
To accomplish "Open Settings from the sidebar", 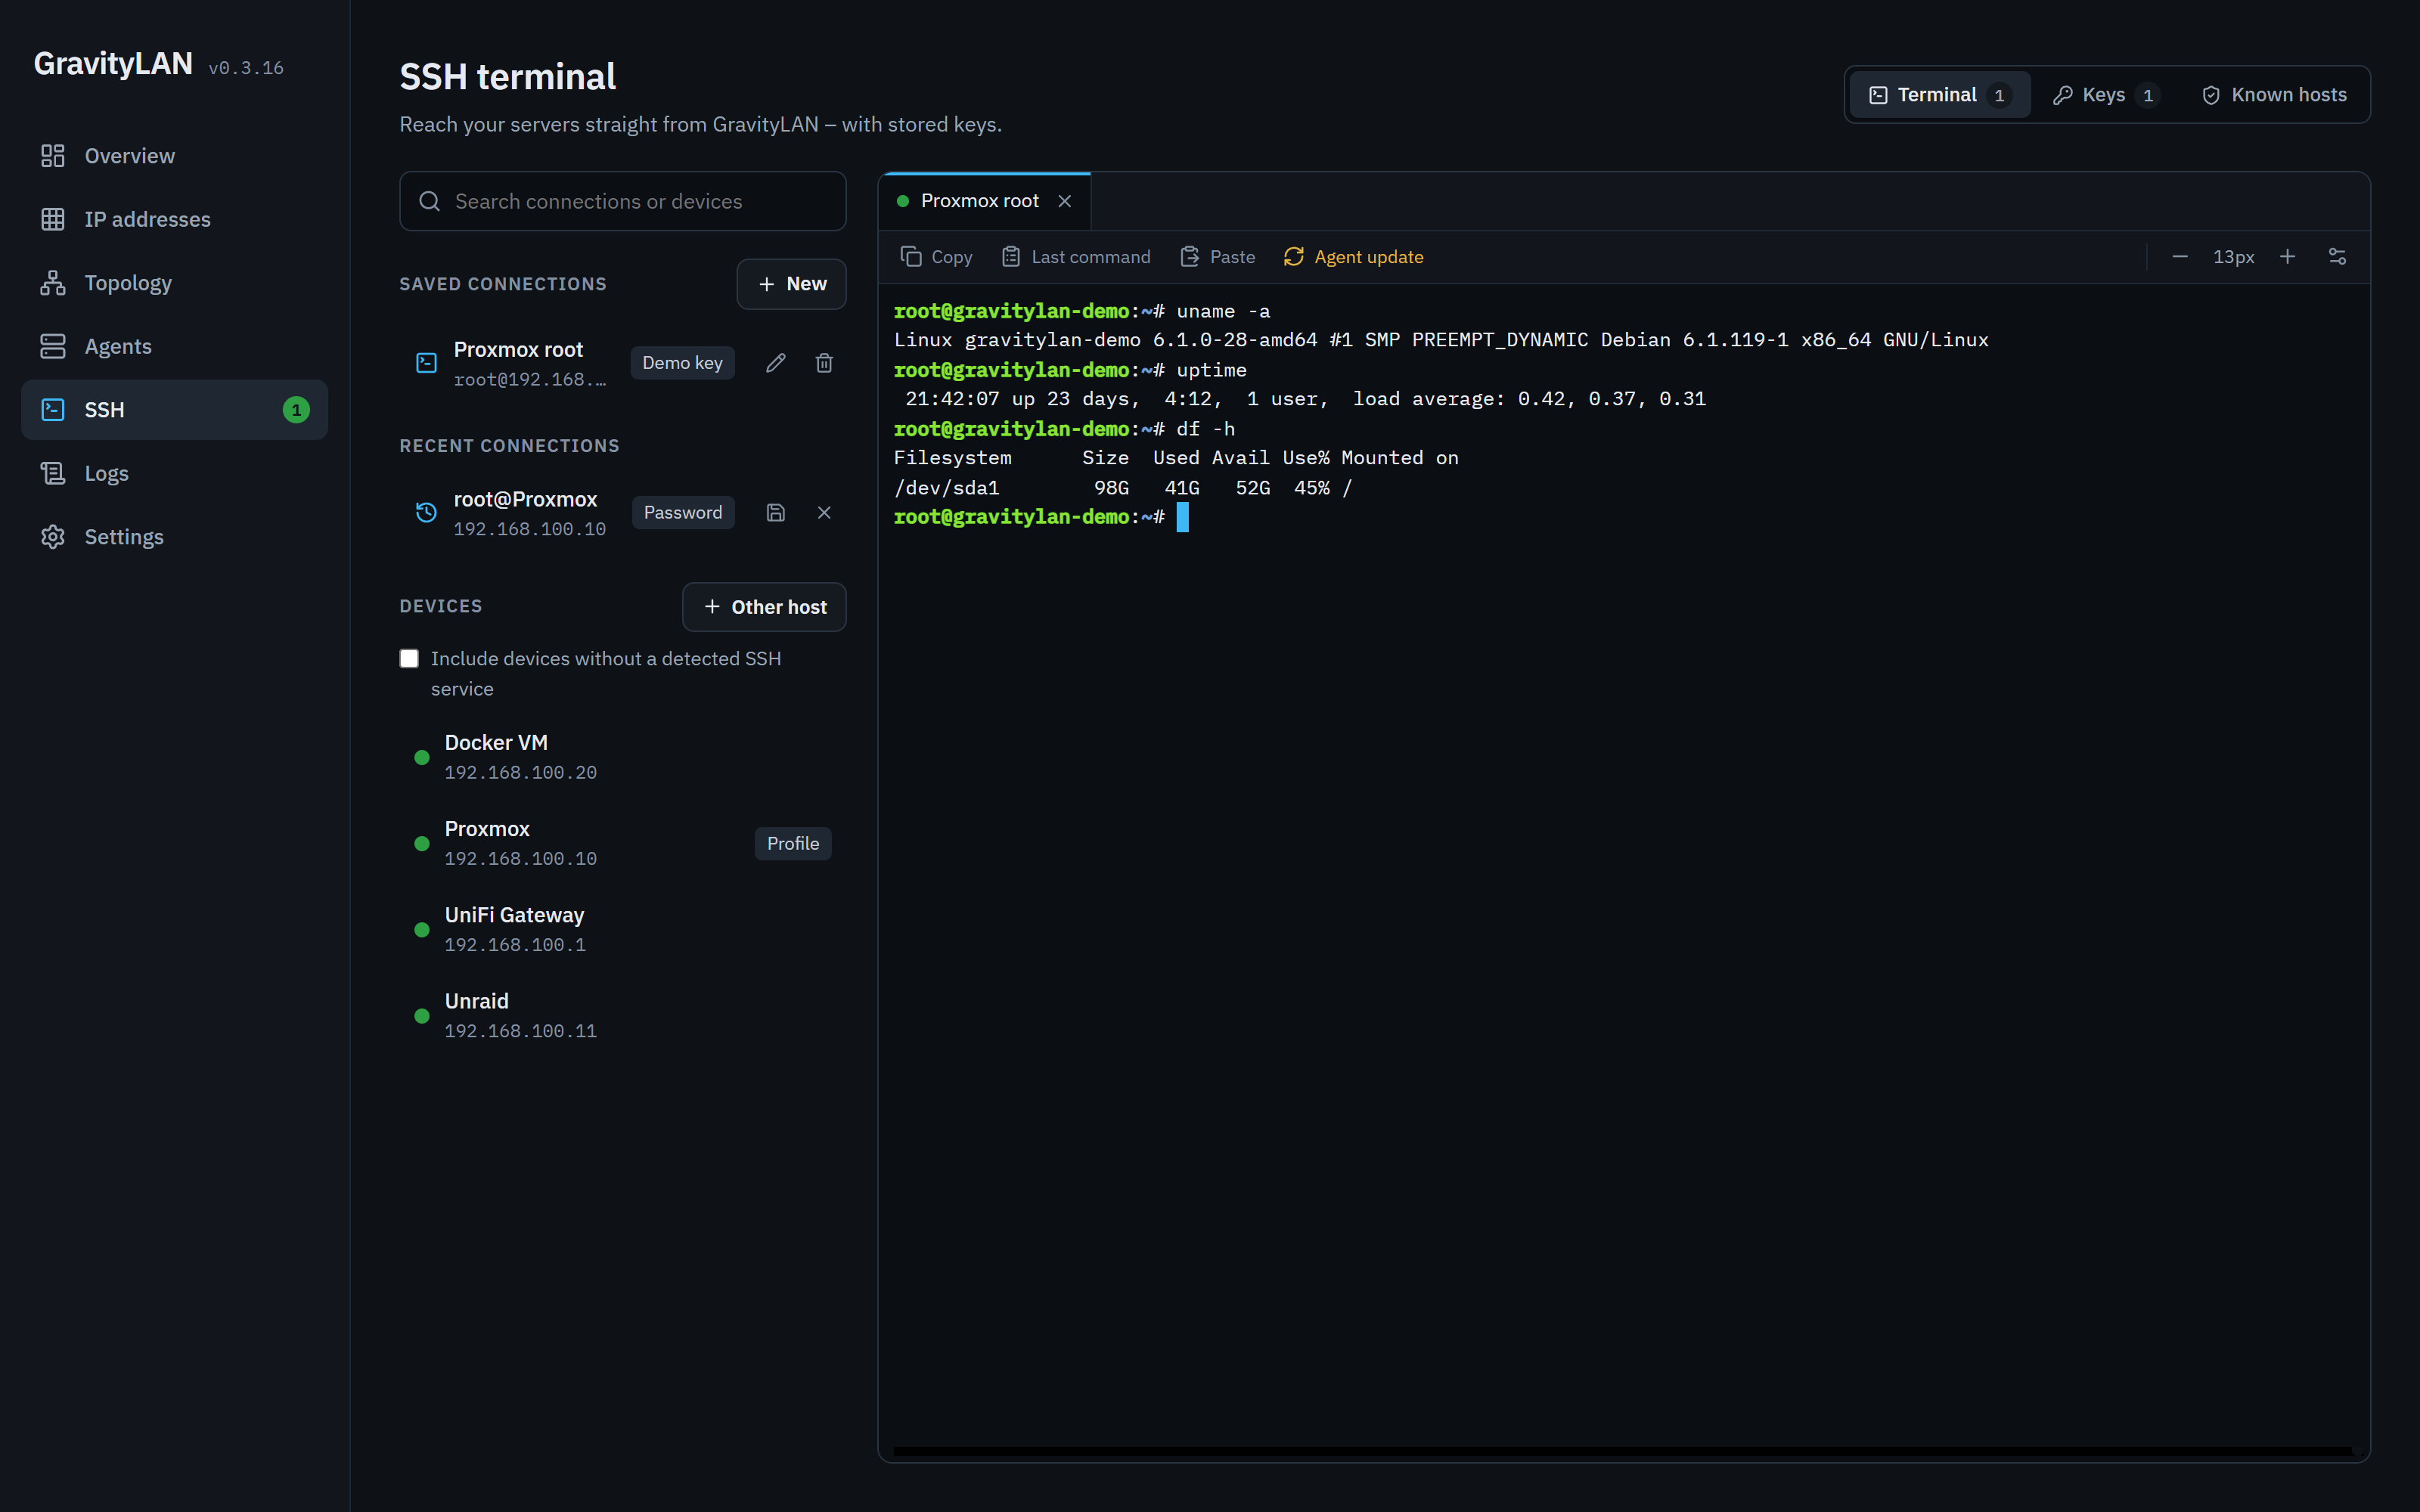I will (x=174, y=537).
